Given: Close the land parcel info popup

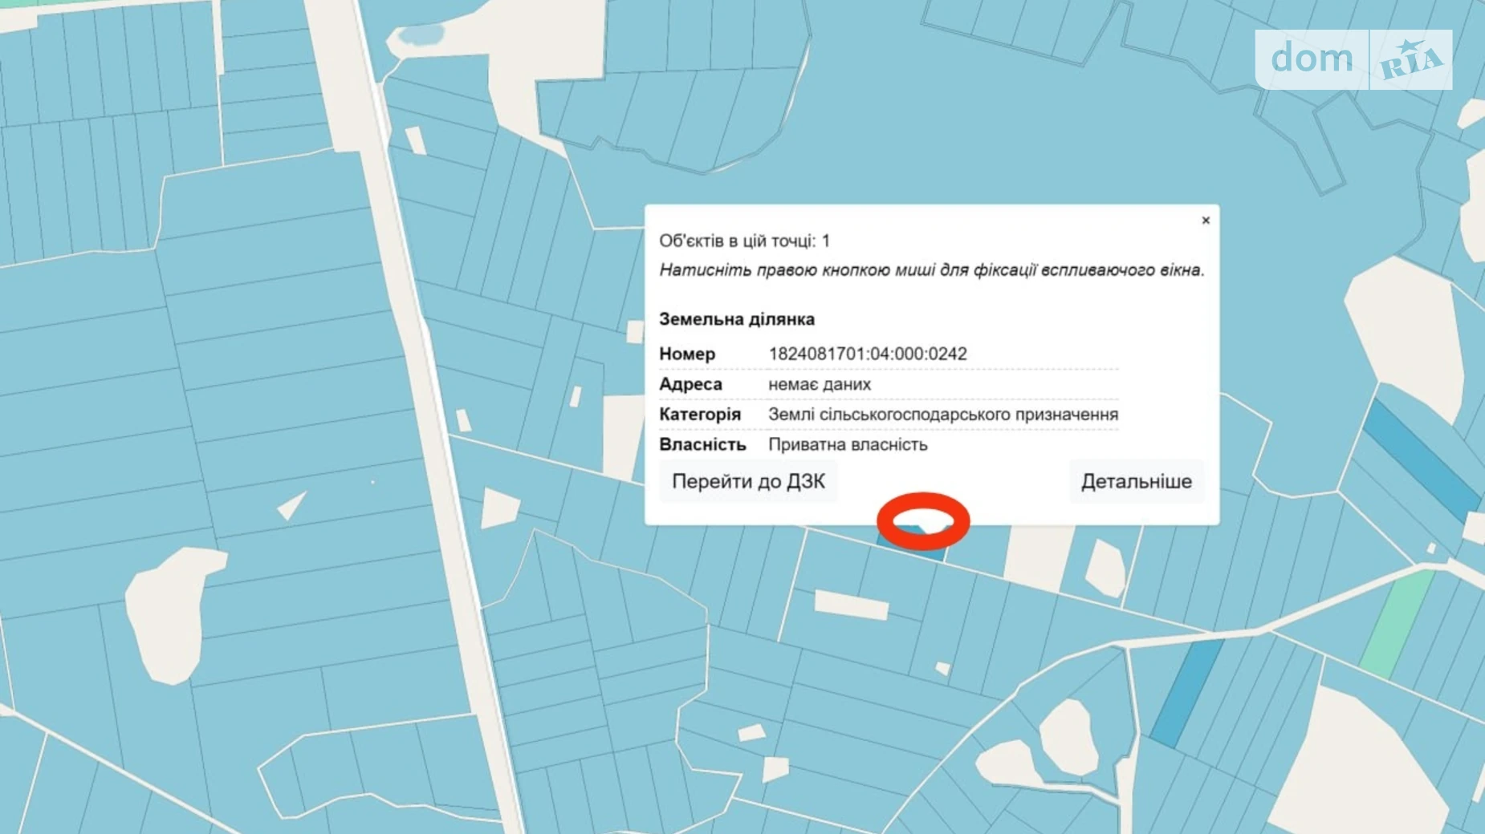Looking at the screenshot, I should pyautogui.click(x=1205, y=221).
